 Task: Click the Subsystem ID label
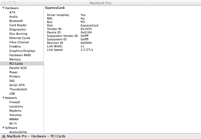57,39
